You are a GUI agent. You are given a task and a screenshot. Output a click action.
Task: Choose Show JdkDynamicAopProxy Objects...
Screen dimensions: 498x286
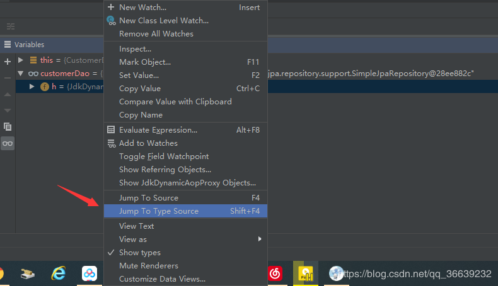point(185,183)
